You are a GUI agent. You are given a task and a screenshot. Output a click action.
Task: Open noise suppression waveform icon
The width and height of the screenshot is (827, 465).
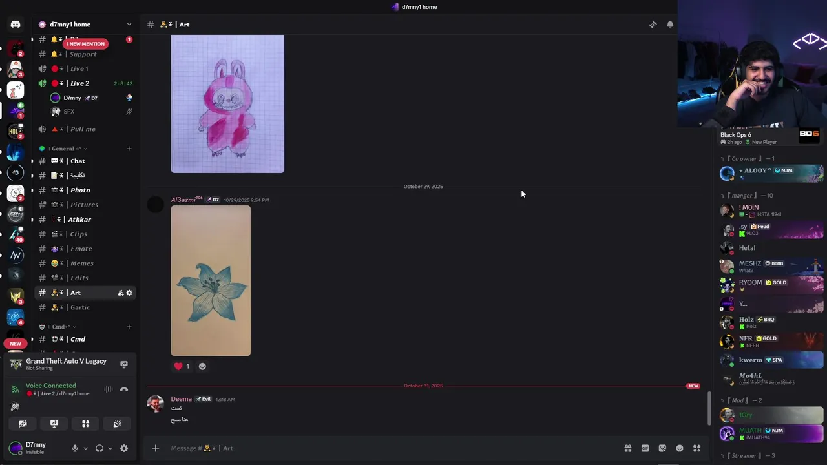pyautogui.click(x=109, y=389)
